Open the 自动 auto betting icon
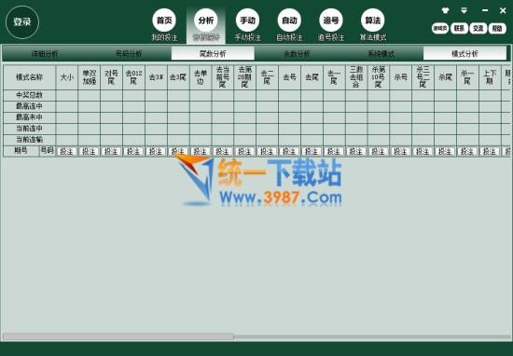Screen dimensions: 513x356 pyautogui.click(x=289, y=21)
